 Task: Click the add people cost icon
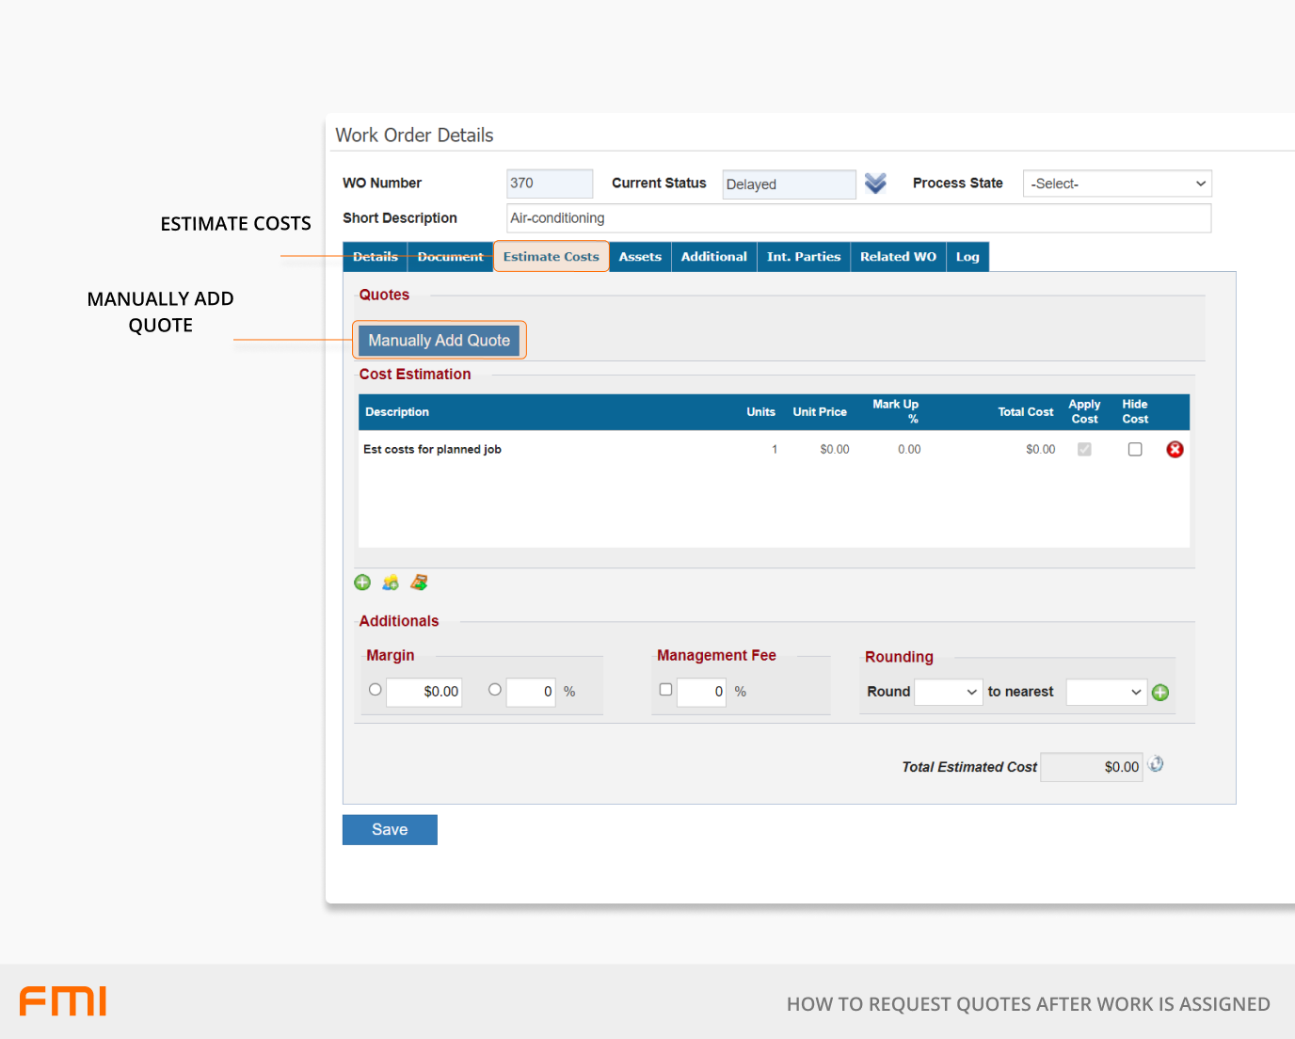pyautogui.click(x=391, y=583)
